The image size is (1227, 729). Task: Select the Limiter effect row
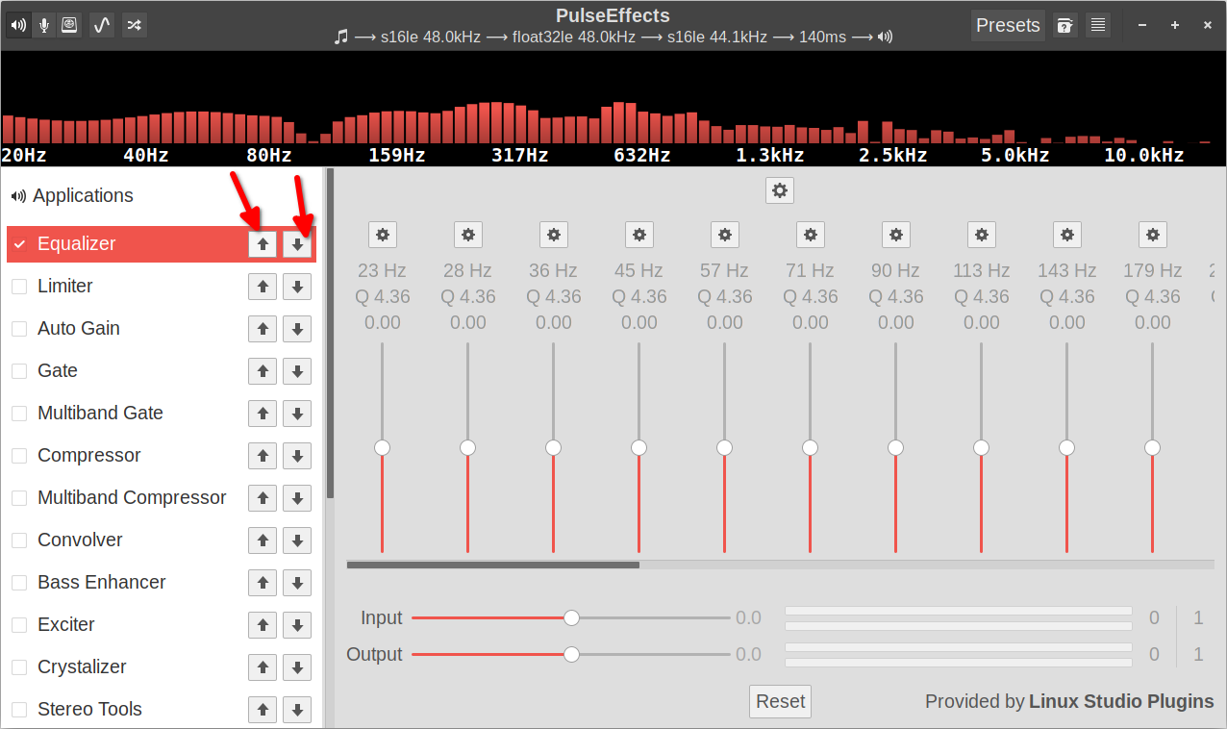(162, 287)
